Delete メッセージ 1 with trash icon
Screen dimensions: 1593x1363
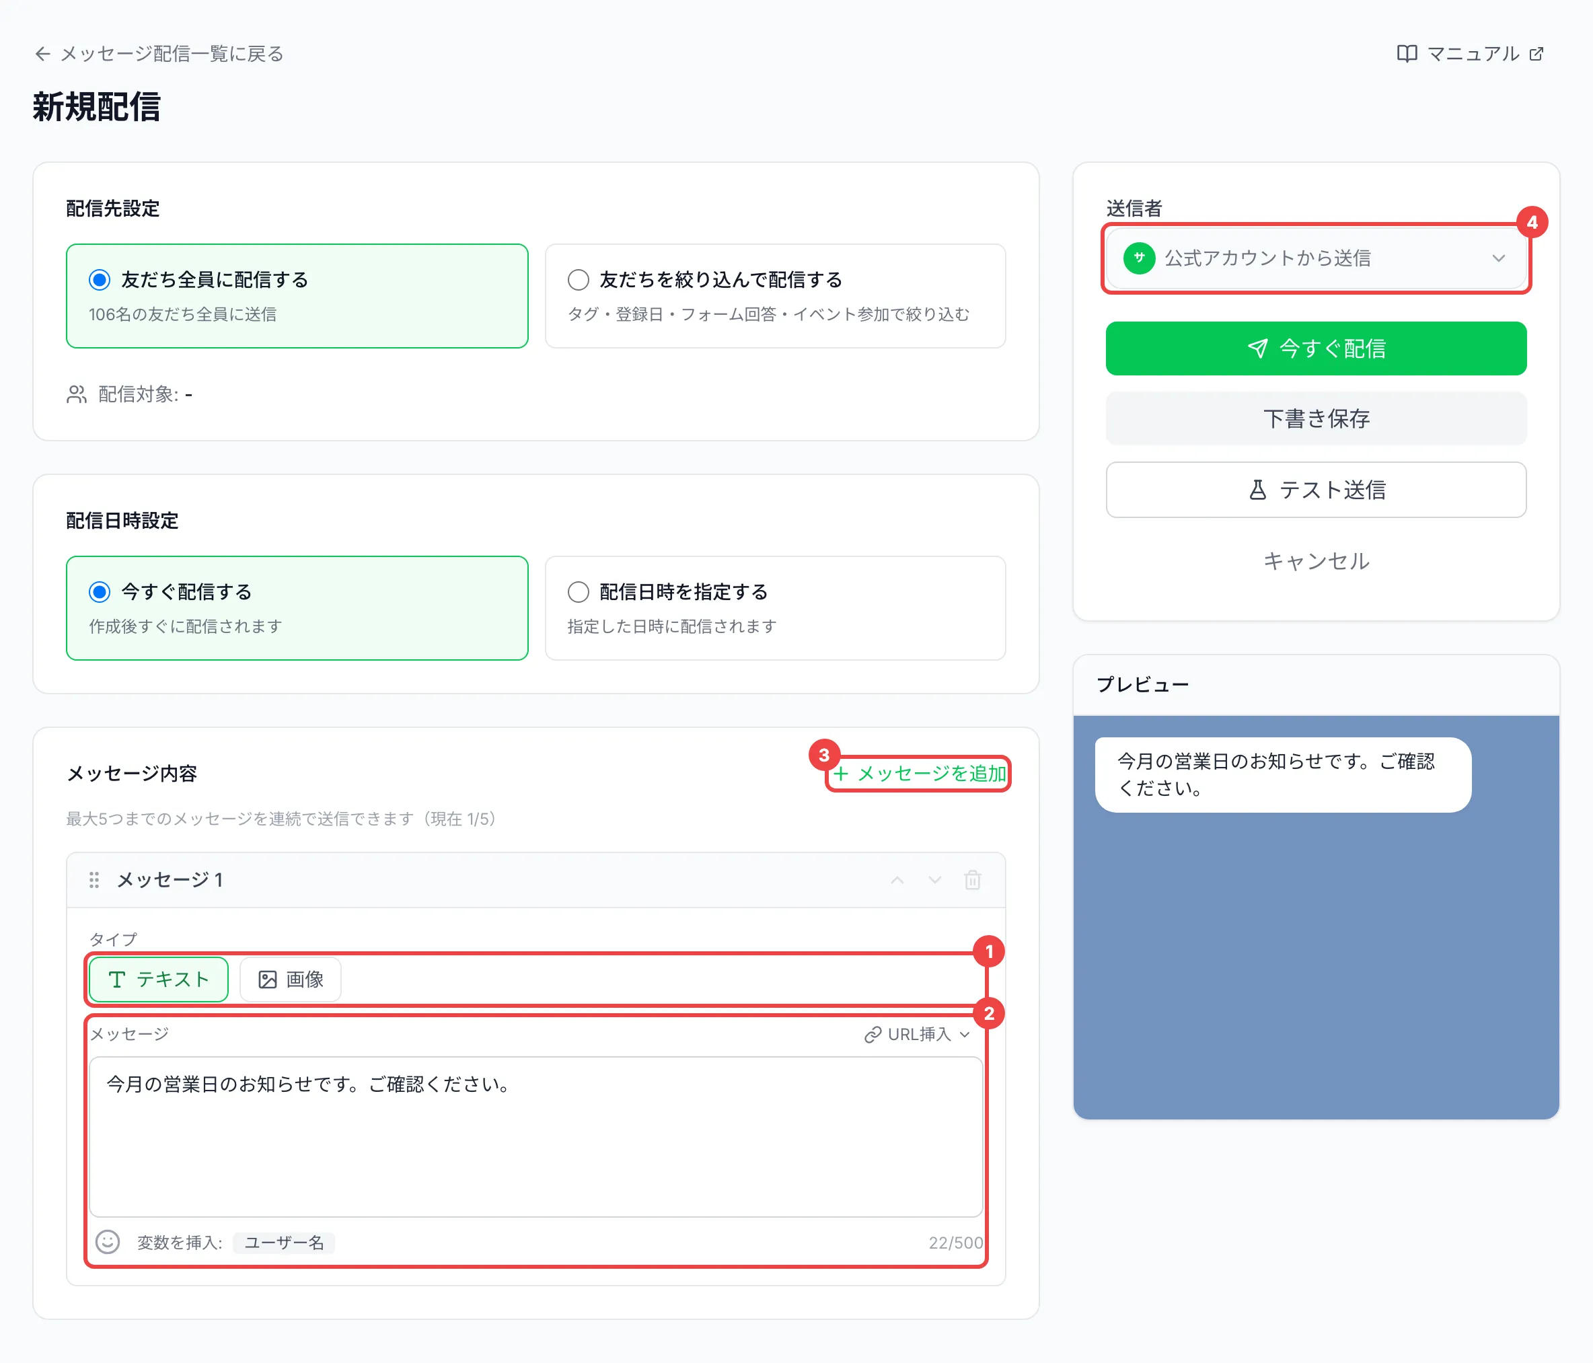click(x=972, y=879)
